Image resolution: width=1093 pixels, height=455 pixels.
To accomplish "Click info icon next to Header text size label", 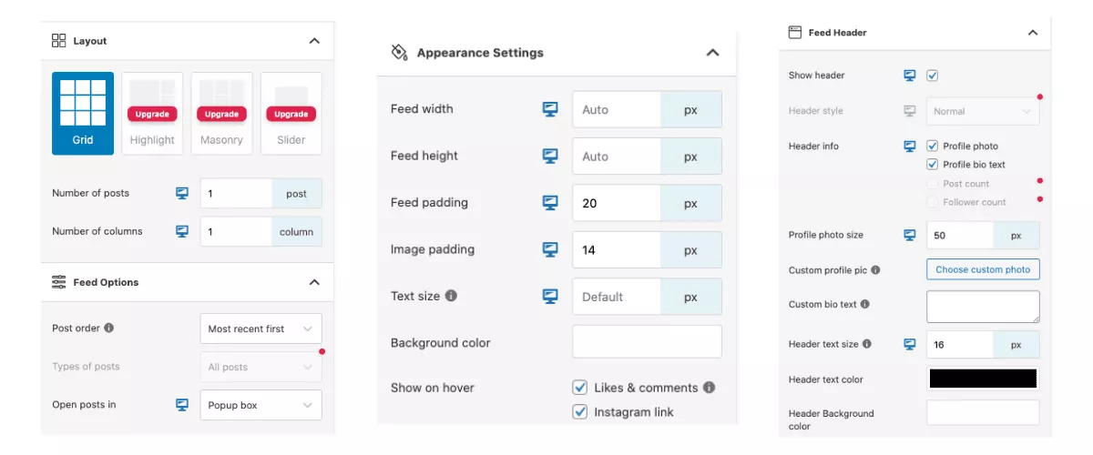I will 867,344.
